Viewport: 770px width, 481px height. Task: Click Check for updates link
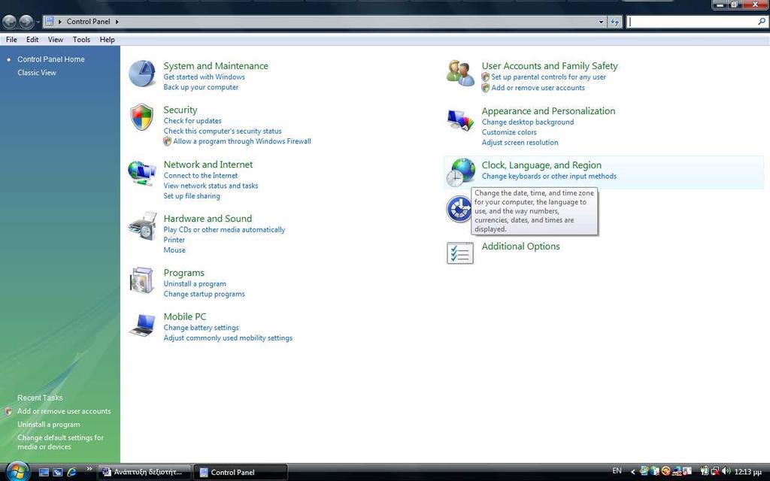(x=192, y=121)
